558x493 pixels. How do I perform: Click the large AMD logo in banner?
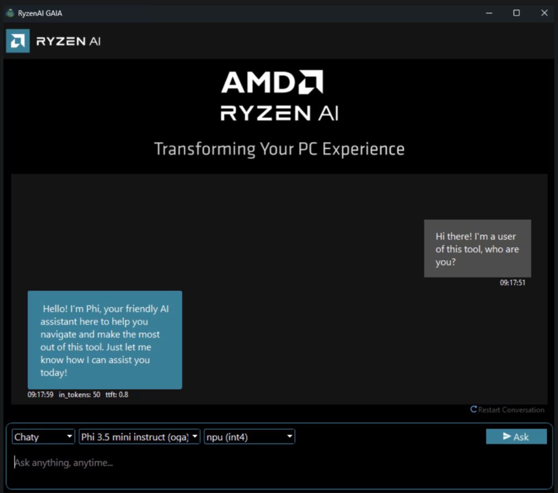272,82
